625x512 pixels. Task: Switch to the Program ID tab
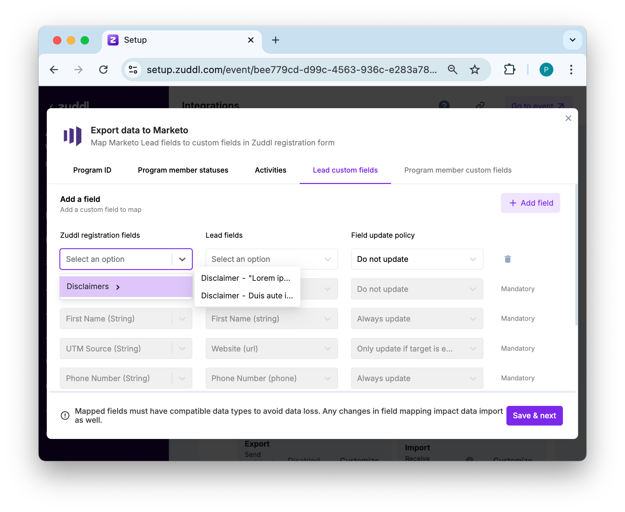[x=92, y=170]
